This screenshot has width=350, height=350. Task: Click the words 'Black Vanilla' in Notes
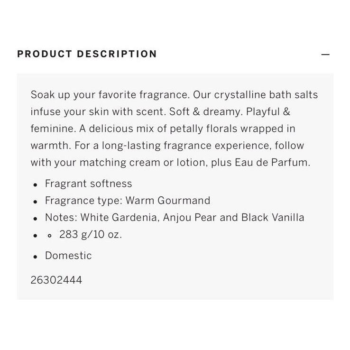tap(273, 217)
